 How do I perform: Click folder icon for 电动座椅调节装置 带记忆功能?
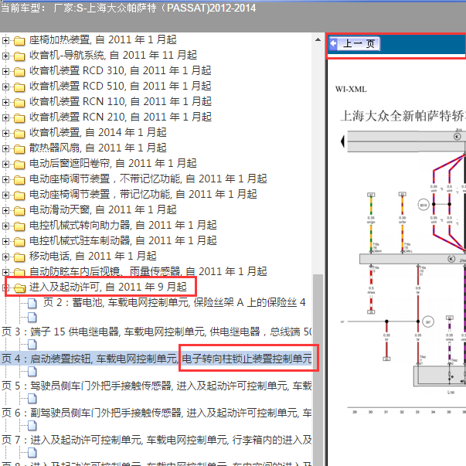tap(19, 196)
